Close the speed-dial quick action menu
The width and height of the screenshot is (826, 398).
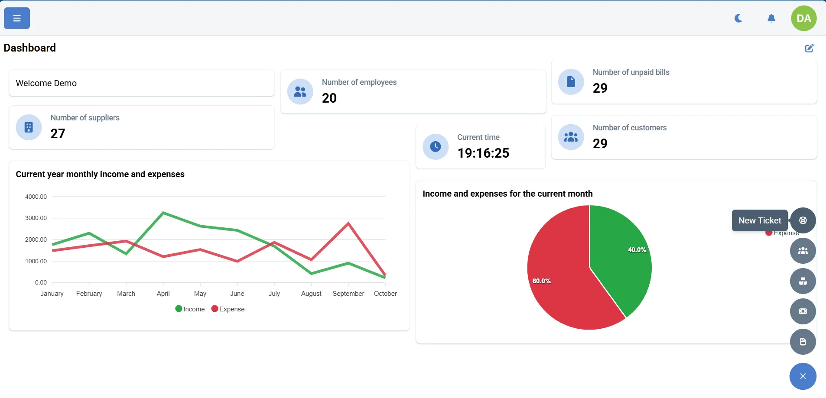[x=803, y=376]
